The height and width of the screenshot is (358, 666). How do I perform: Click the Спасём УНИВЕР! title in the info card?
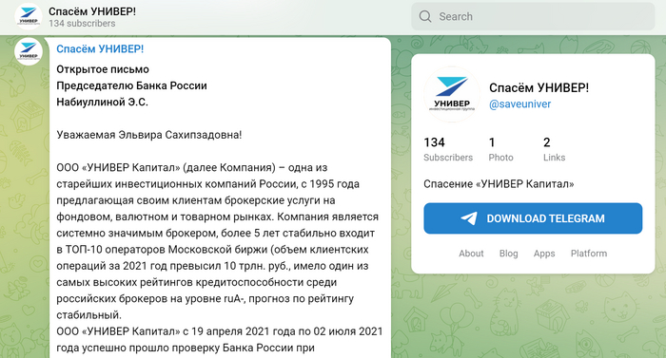point(539,87)
